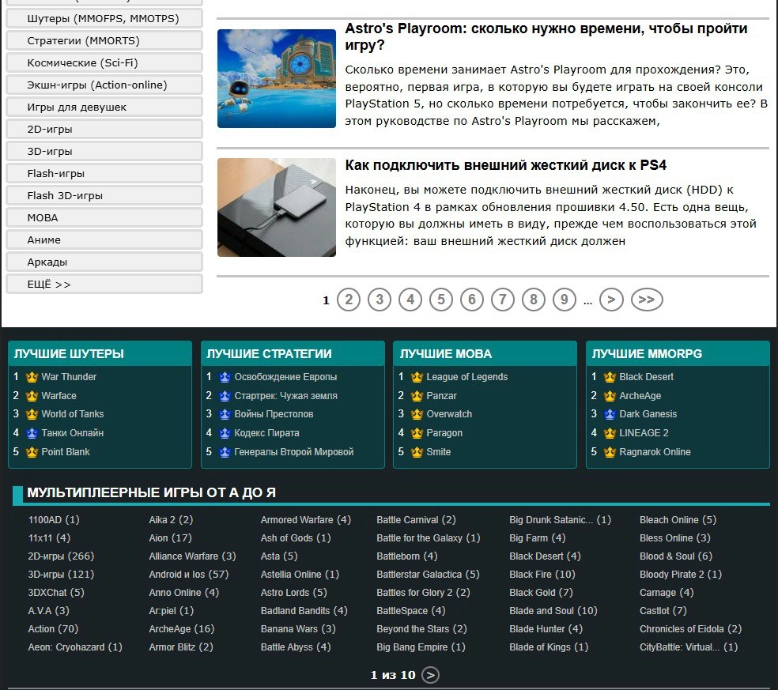Click the crown icon next to League of Legends
The width and height of the screenshot is (778, 690).
(x=417, y=377)
